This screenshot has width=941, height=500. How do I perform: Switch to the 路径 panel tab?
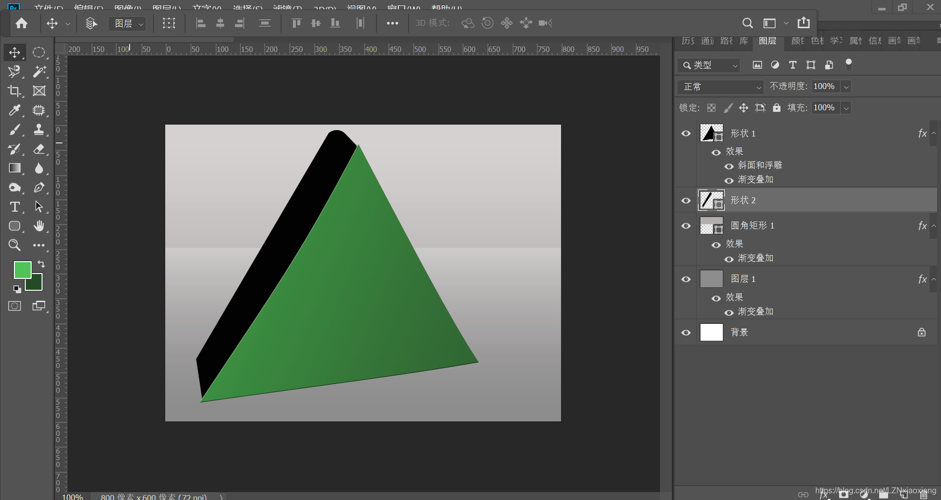click(x=727, y=41)
